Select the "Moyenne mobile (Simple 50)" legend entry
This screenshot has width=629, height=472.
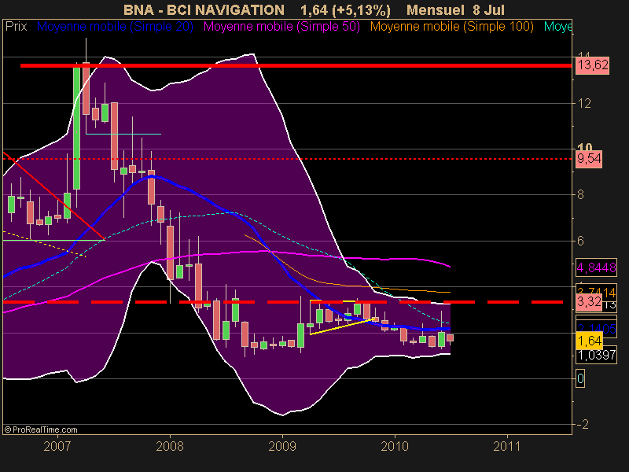pyautogui.click(x=281, y=27)
